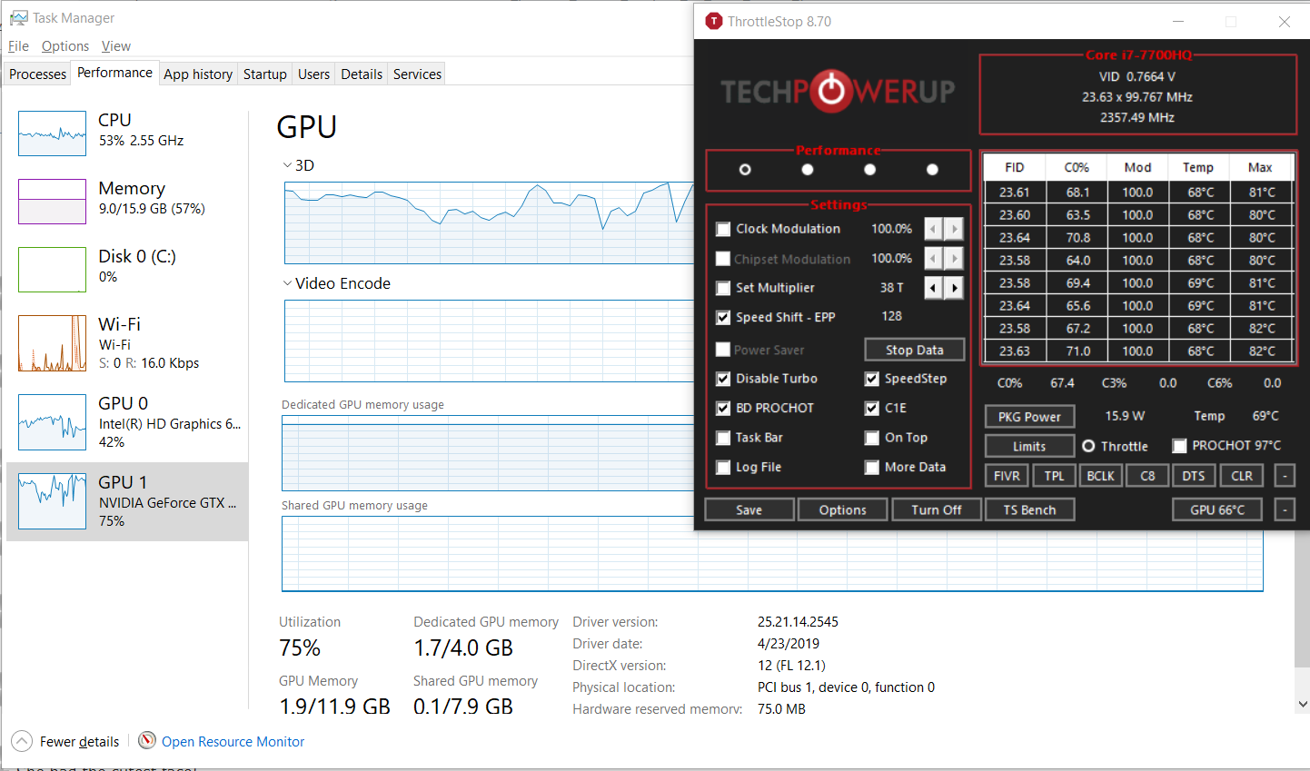
Task: Click the Resource Monitor gauge icon
Action: click(x=147, y=741)
